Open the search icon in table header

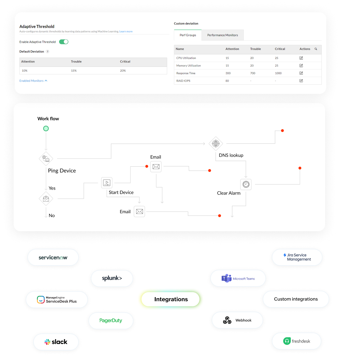(x=316, y=49)
